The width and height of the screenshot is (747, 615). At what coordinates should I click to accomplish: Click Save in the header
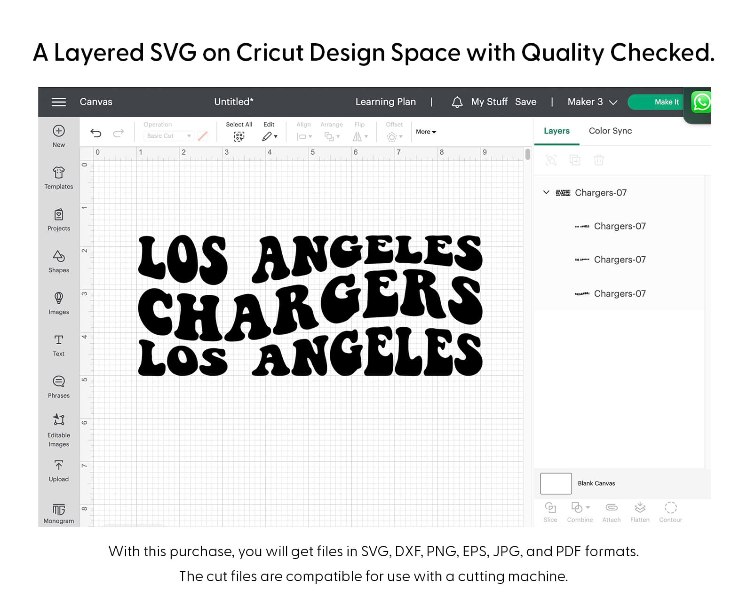point(525,102)
